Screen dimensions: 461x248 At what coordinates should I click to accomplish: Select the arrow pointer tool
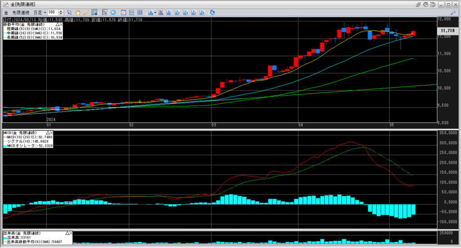69,12
